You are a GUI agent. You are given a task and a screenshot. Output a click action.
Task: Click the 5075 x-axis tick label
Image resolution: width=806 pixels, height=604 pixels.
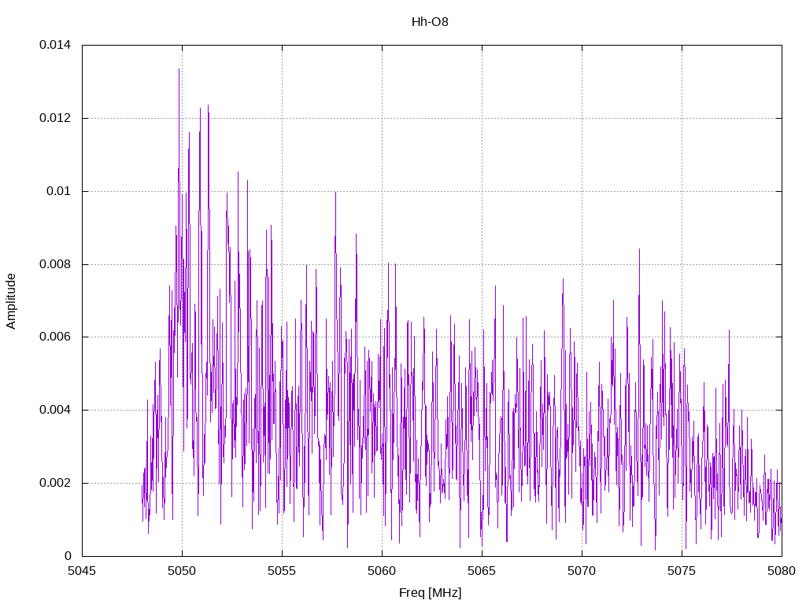(x=682, y=571)
